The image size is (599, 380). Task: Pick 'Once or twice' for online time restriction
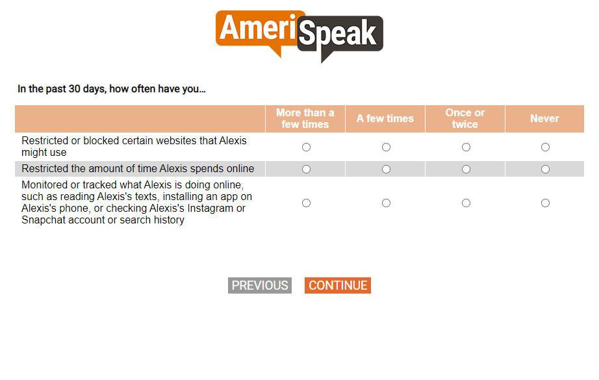[x=466, y=170]
